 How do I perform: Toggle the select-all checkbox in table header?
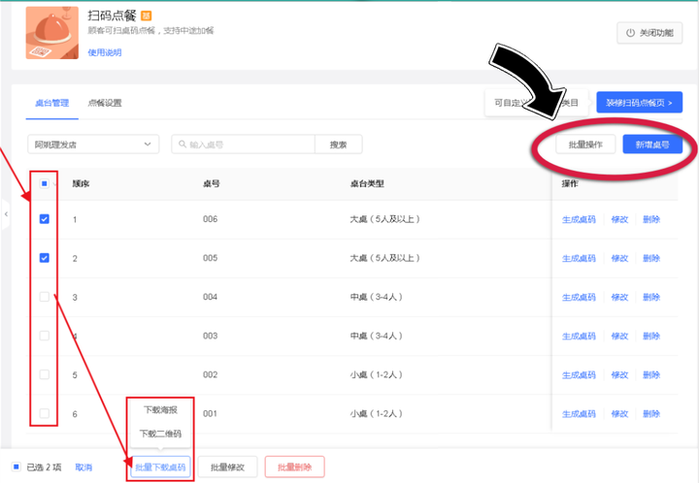tap(45, 182)
